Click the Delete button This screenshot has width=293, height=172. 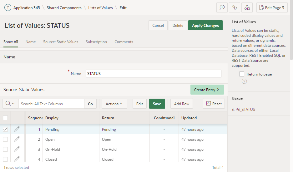click(178, 25)
